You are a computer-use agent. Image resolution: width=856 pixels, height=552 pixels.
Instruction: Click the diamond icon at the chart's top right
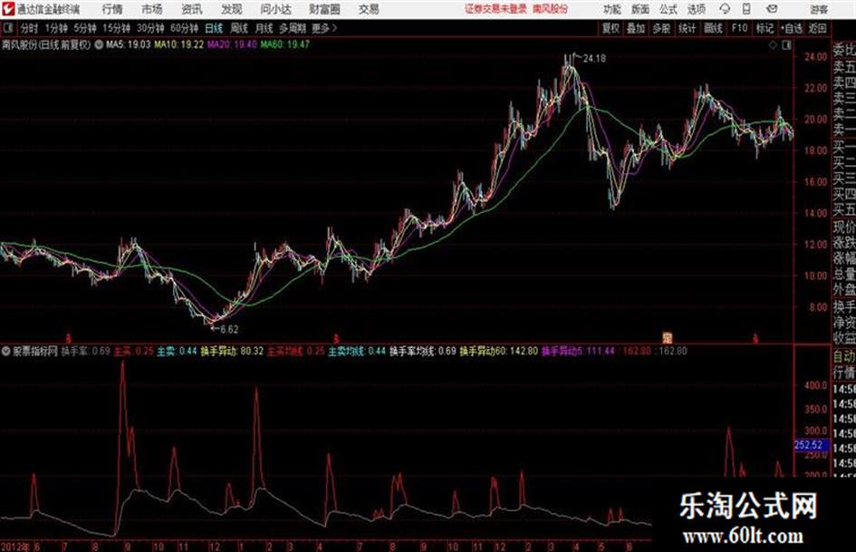point(773,45)
